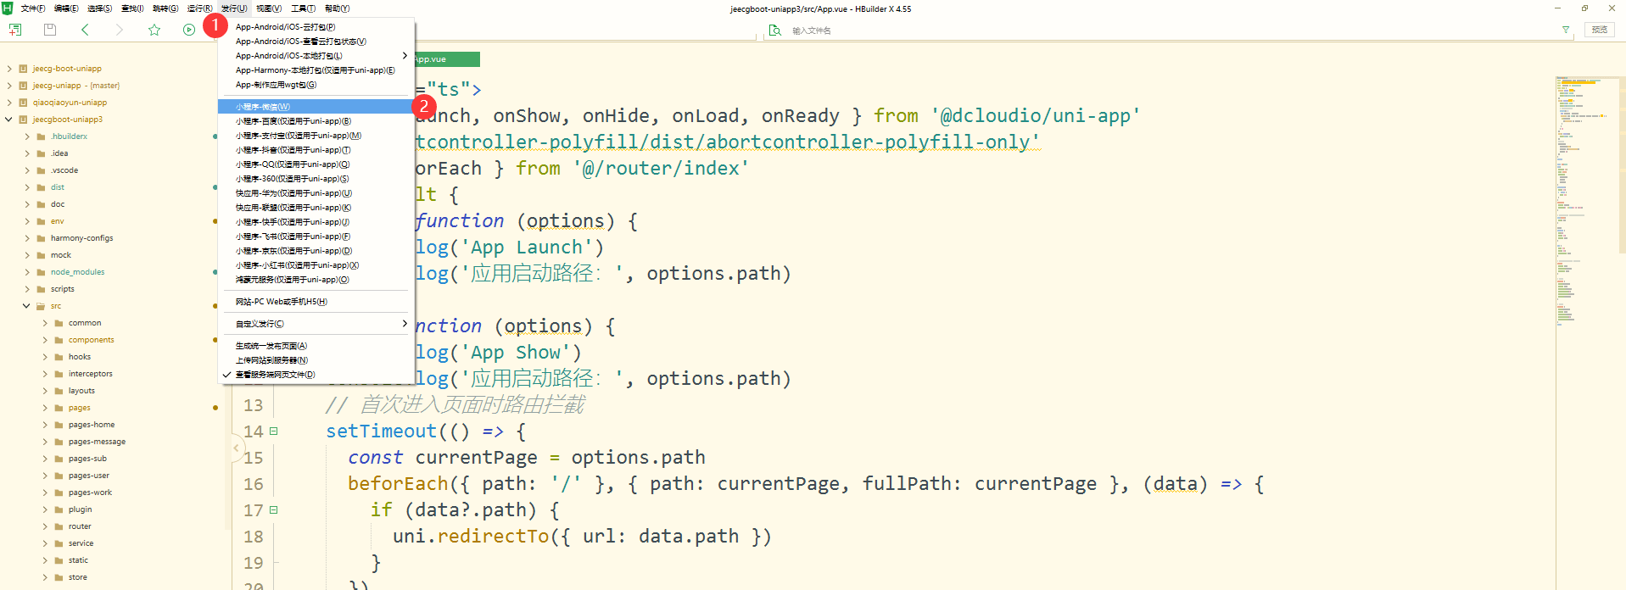Screen dimensions: 1626x590
Task: Click the env folder icon
Action: [x=41, y=221]
